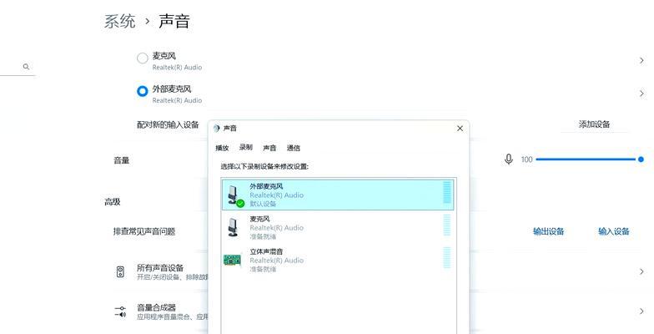Click the 声音 dialog title speaker icon
Image resolution: width=654 pixels, height=334 pixels.
[x=217, y=129]
